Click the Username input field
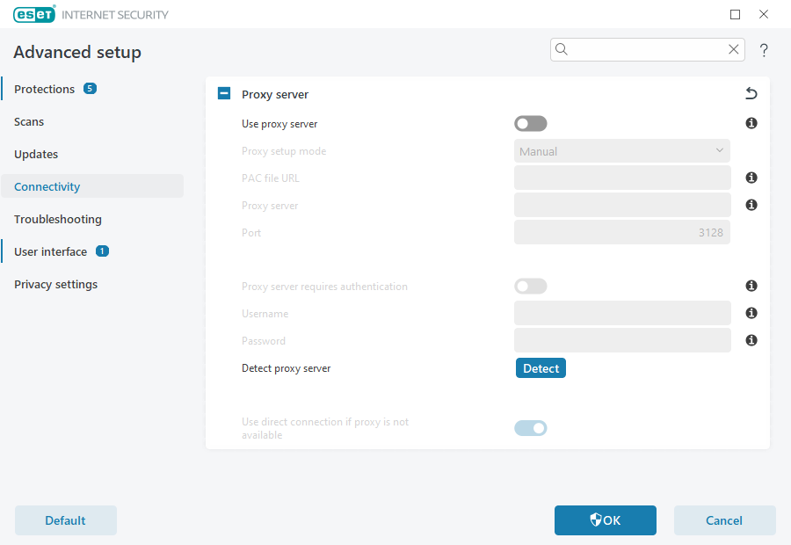791x545 pixels. pos(622,313)
